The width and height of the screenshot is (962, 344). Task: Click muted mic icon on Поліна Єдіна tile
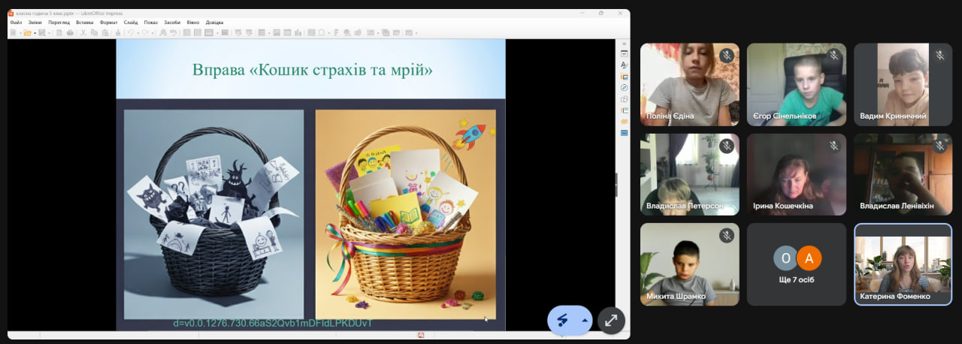pyautogui.click(x=726, y=56)
